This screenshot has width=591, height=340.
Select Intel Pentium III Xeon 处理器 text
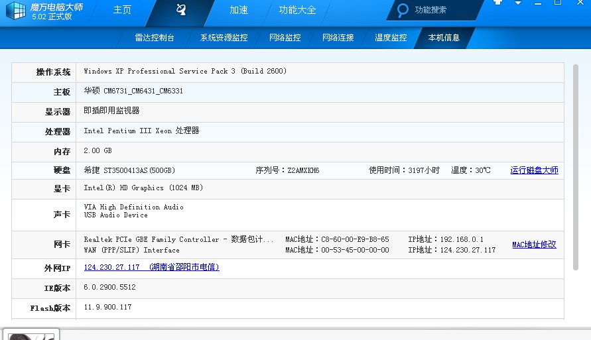141,131
